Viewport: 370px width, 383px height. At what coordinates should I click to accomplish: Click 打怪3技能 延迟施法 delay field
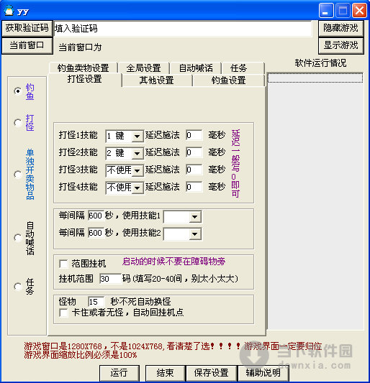tap(194, 170)
